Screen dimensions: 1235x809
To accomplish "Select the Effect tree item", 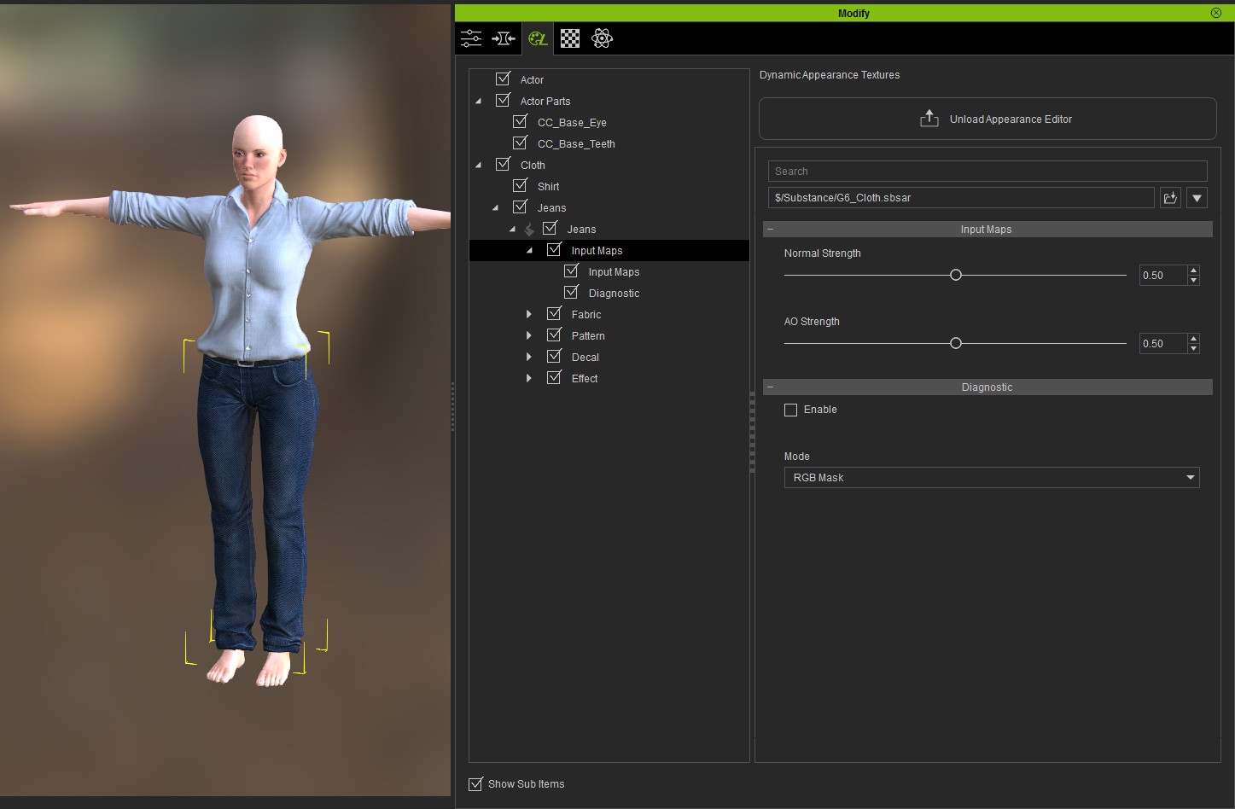I will 585,379.
